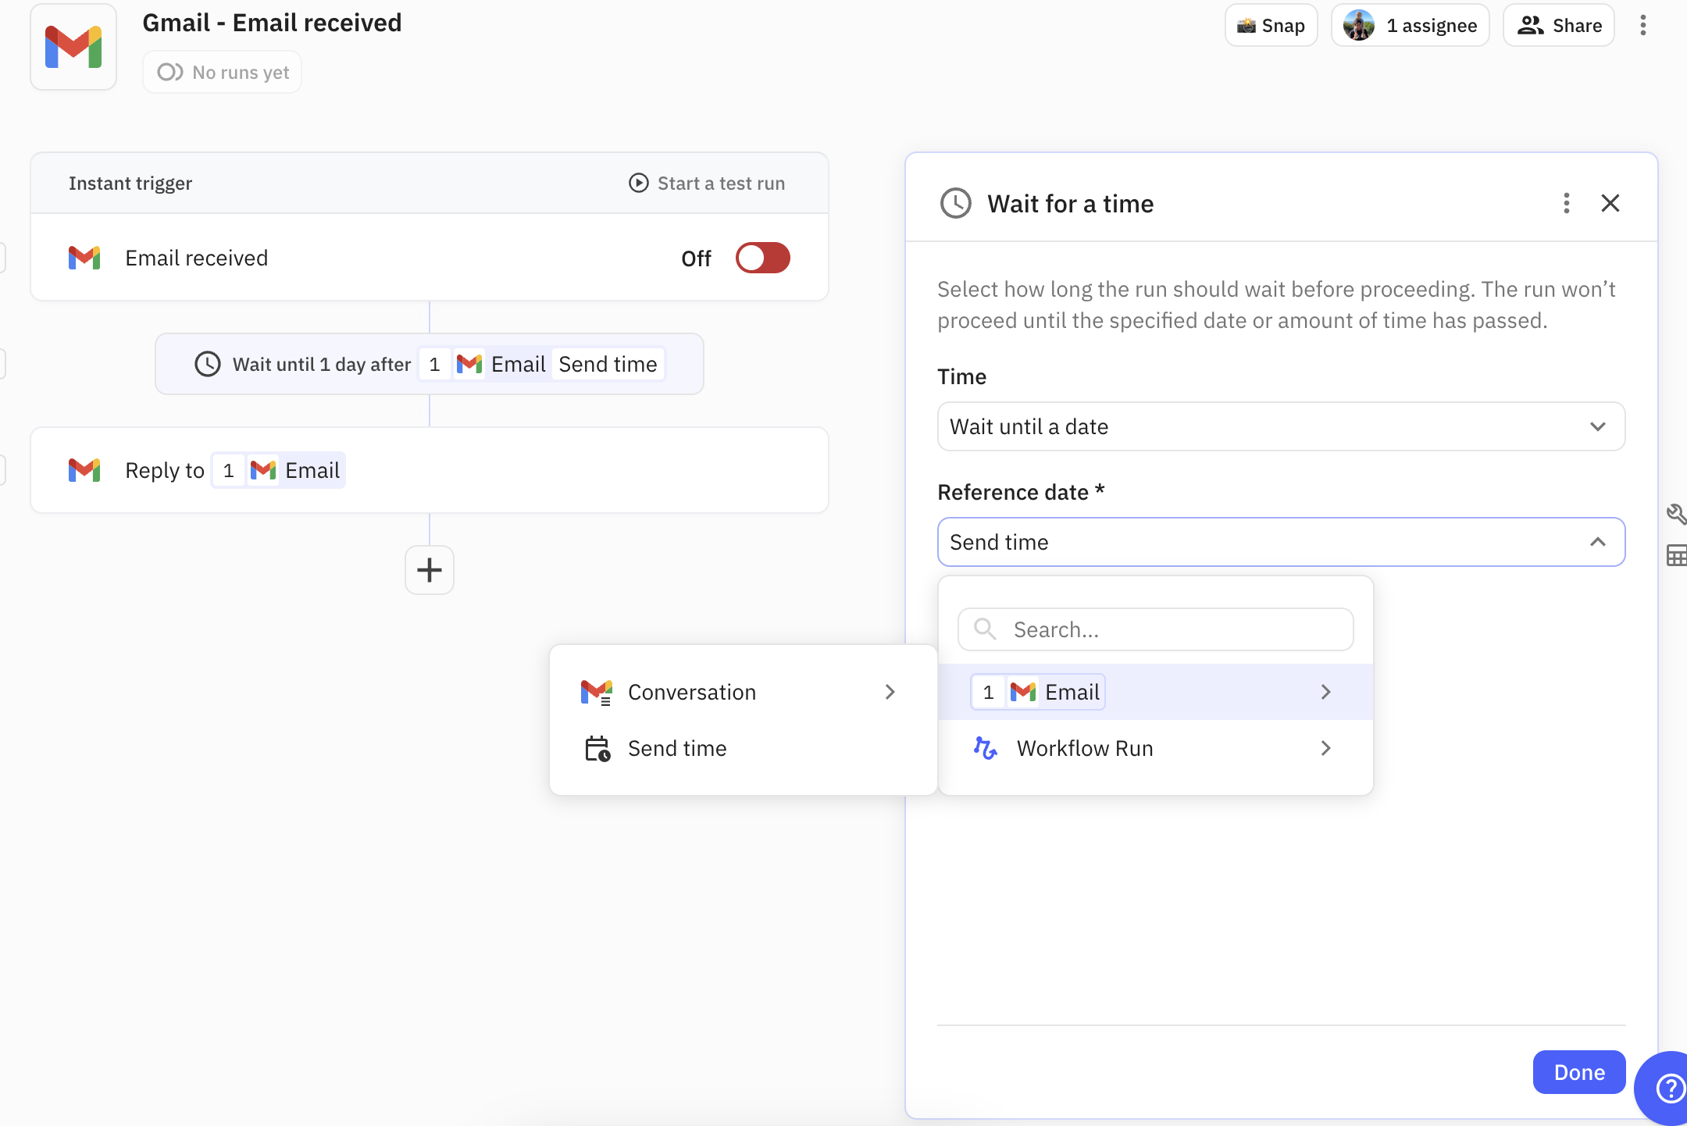Choose Send time from the context menu
The width and height of the screenshot is (1687, 1126).
point(676,747)
